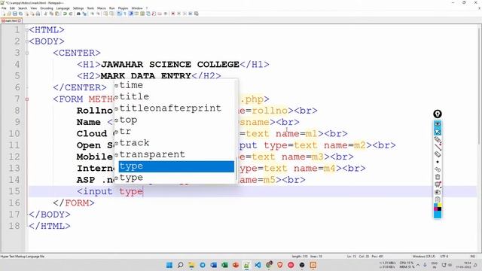This screenshot has width=482, height=271.
Task: Click Windows (CR LF) line ending in status bar
Action: tap(423, 256)
